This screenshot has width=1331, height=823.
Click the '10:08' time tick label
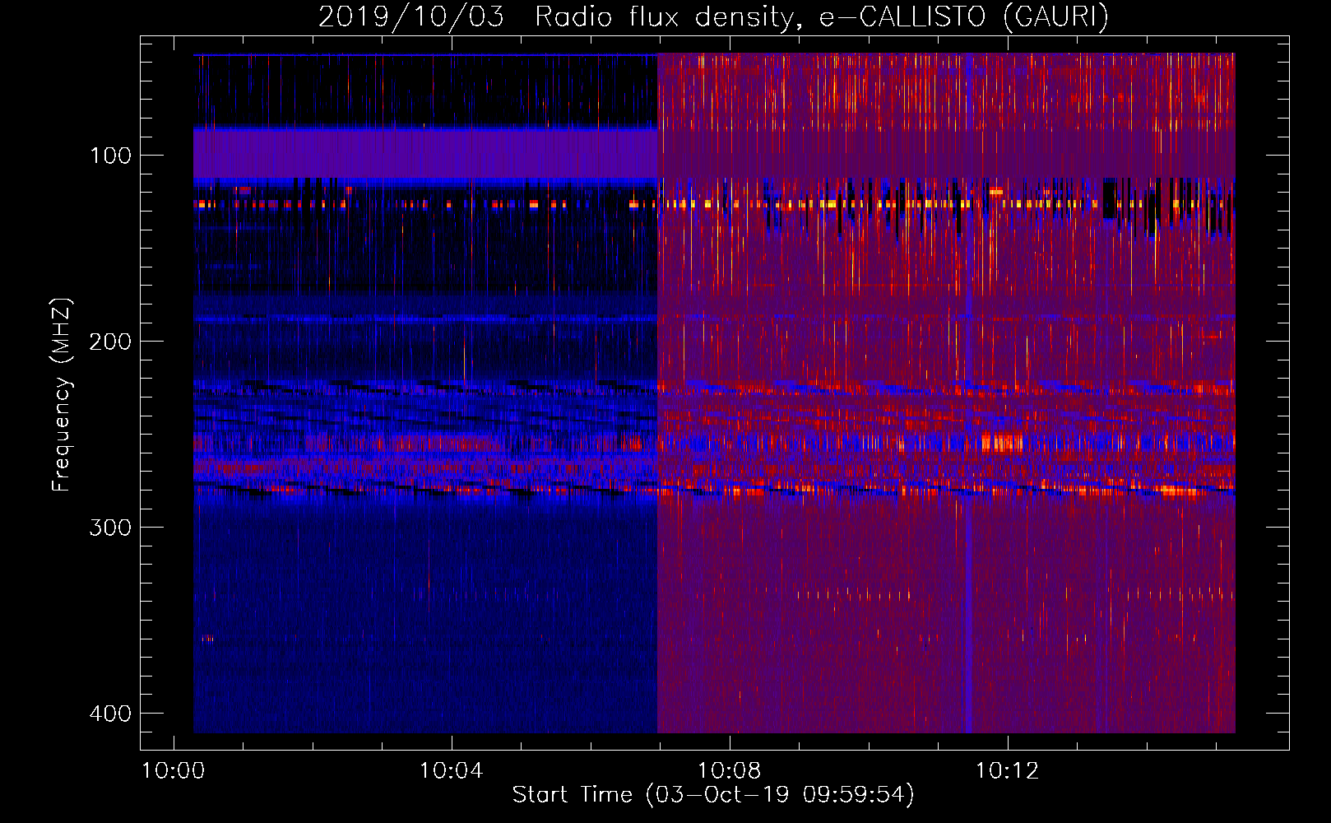coord(730,771)
